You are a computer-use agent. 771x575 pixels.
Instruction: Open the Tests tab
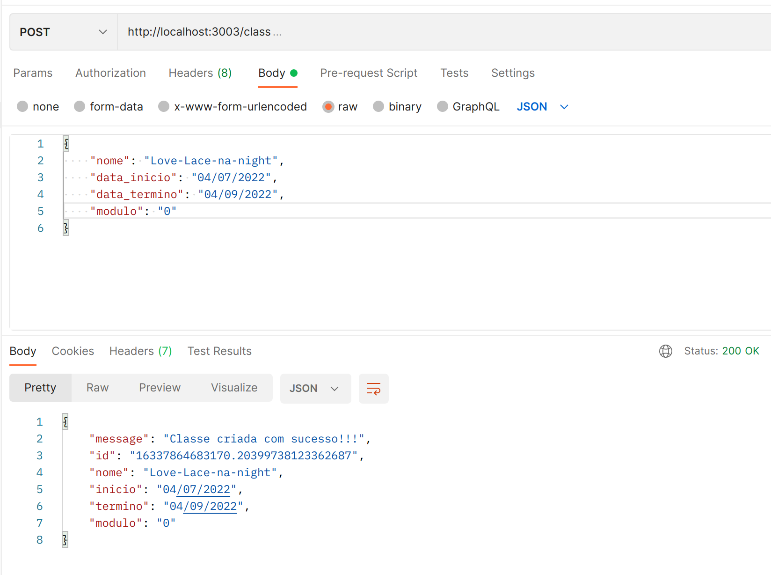(x=454, y=73)
